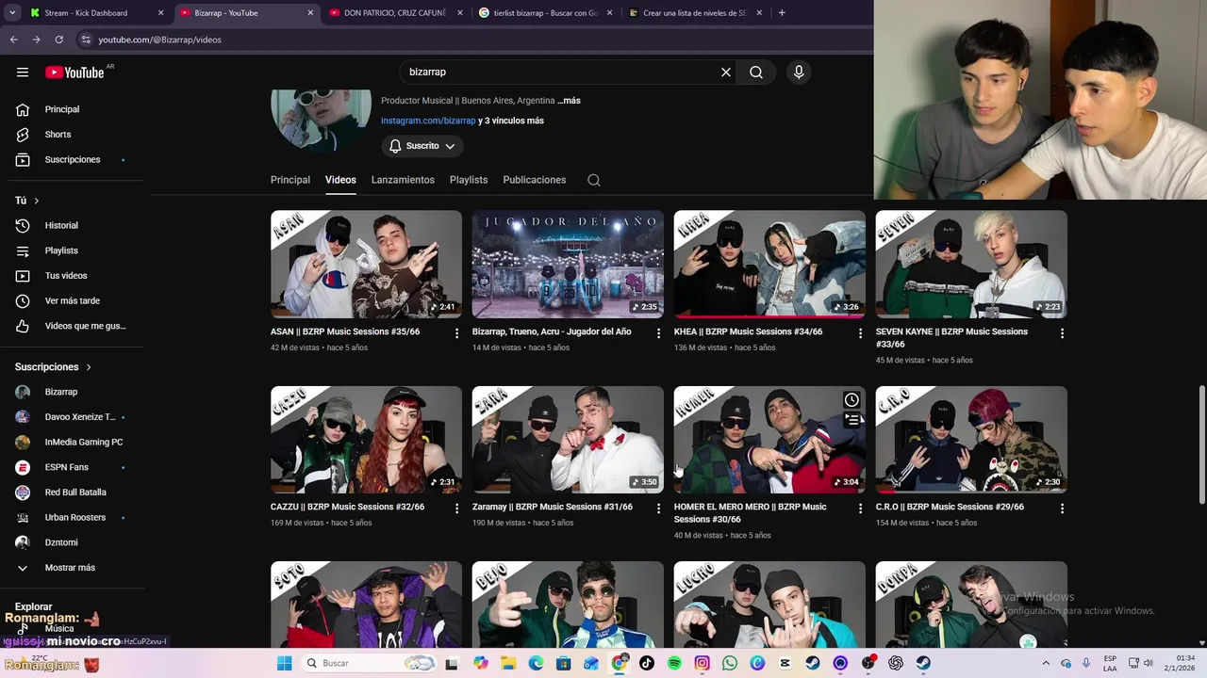Viewport: 1207px width, 678px height.
Task: Open Ver más tarde in the sidebar
Action: pos(73,301)
